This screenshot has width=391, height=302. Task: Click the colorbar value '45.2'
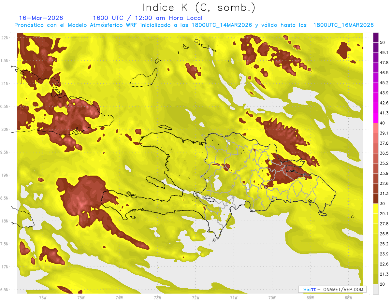[x=384, y=83]
